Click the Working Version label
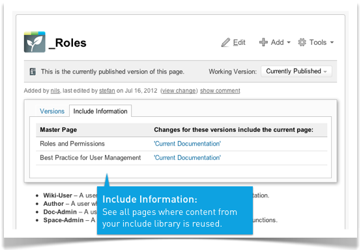361x250 pixels. tap(233, 71)
